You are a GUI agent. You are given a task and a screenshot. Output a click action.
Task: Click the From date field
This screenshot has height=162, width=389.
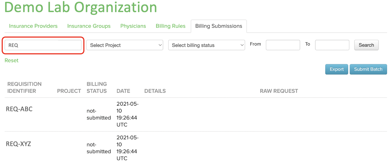coord(283,45)
